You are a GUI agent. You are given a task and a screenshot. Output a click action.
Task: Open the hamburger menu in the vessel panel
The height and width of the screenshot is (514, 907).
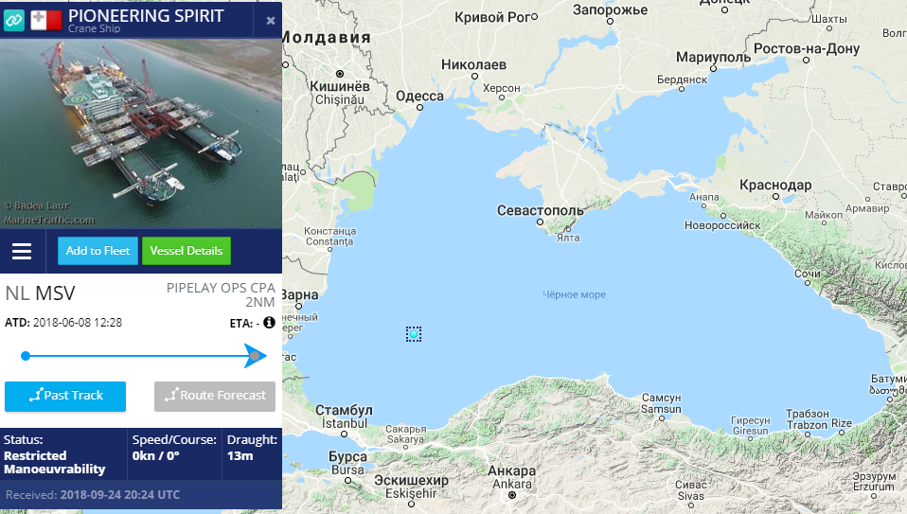(x=22, y=251)
